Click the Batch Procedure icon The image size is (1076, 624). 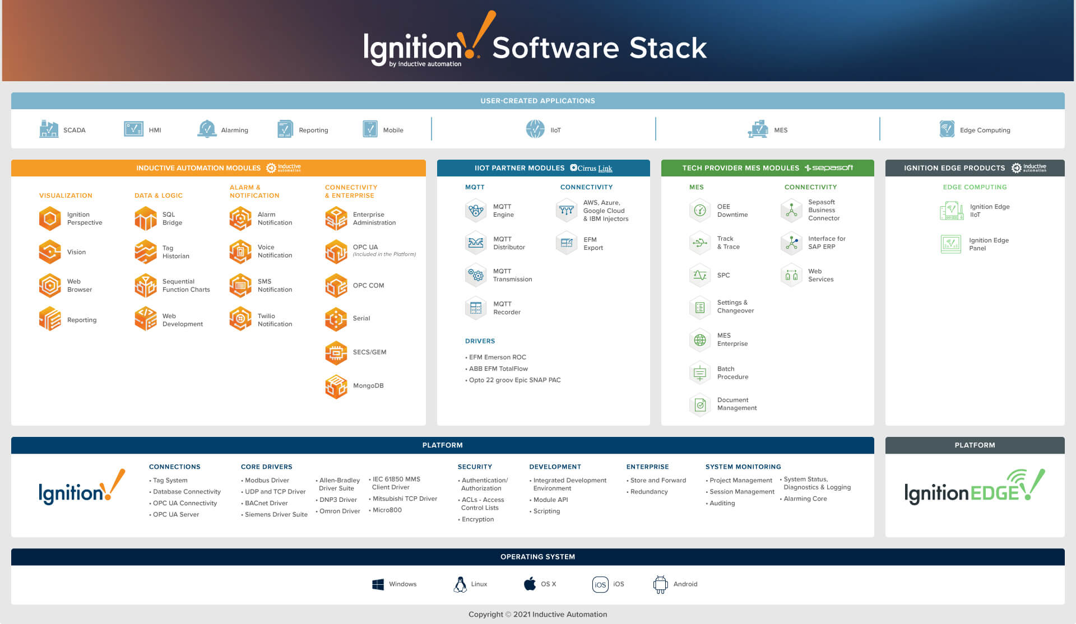pos(700,372)
